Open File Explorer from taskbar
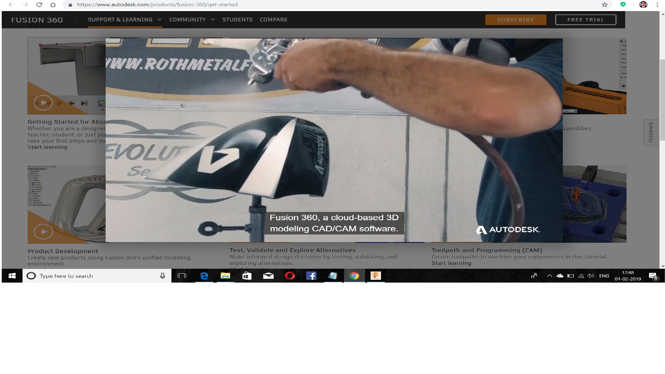This screenshot has height=374, width=665. click(x=225, y=276)
